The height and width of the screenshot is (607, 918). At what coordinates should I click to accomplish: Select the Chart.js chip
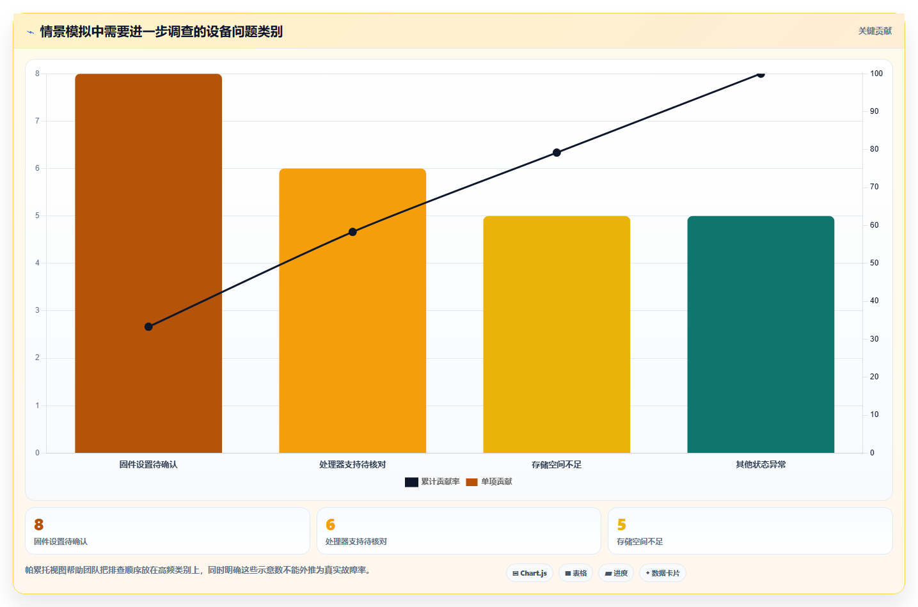[x=530, y=573]
